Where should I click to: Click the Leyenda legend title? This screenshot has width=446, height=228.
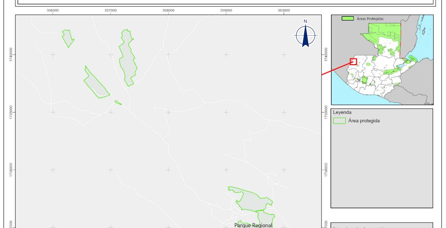click(342, 112)
